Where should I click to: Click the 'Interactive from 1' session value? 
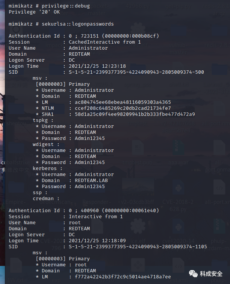[96, 217]
